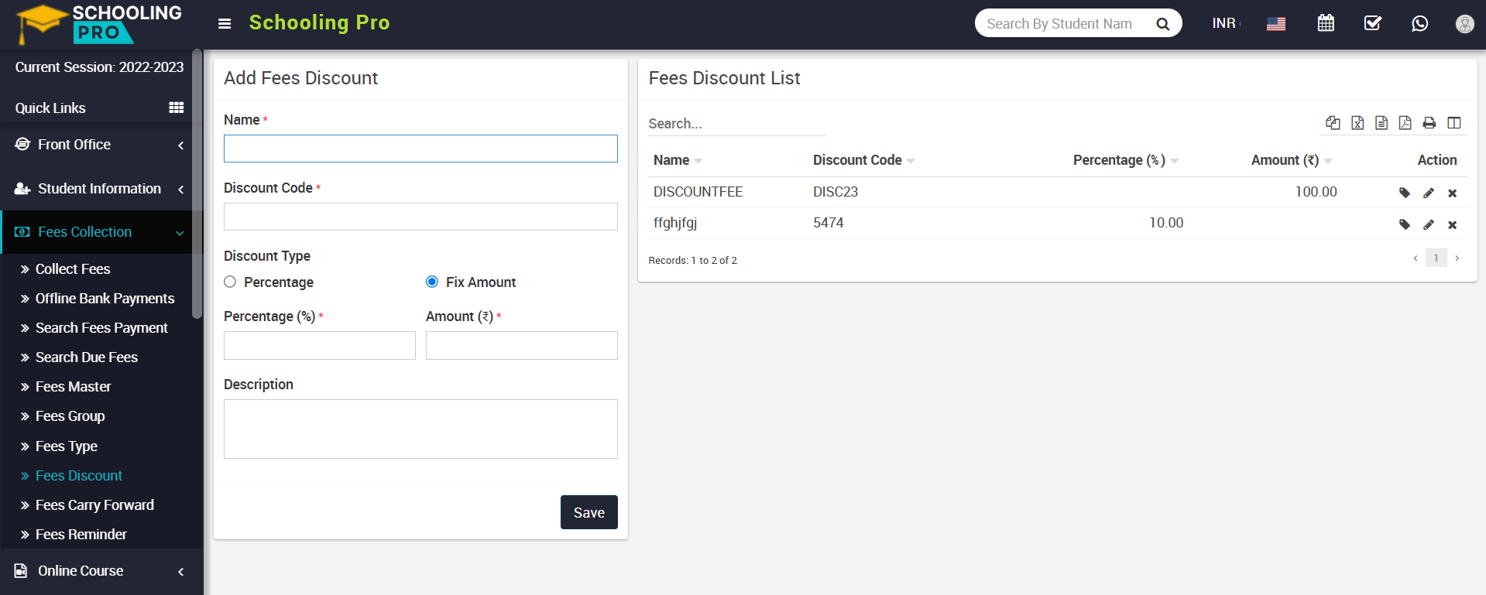This screenshot has width=1486, height=595.
Task: Open the Quick Links grid icon
Action: pos(177,108)
